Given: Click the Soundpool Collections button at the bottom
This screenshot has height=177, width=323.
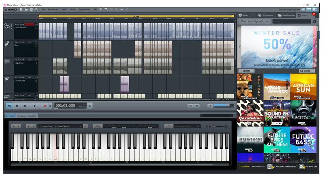Looking at the screenshot, I should point(282,167).
